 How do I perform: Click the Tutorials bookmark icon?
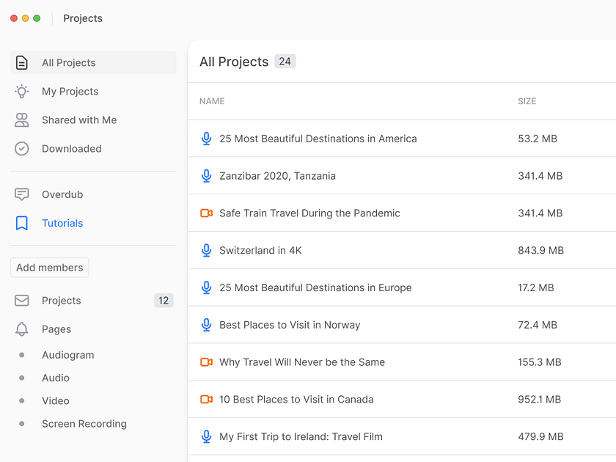[22, 223]
